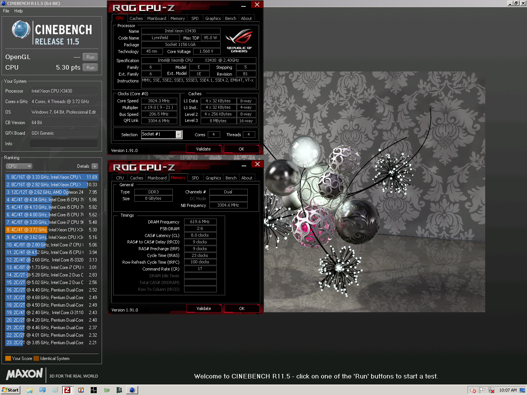Minimize the top CPU-Z window
Screen dimensions: 527x395
[x=244, y=6]
